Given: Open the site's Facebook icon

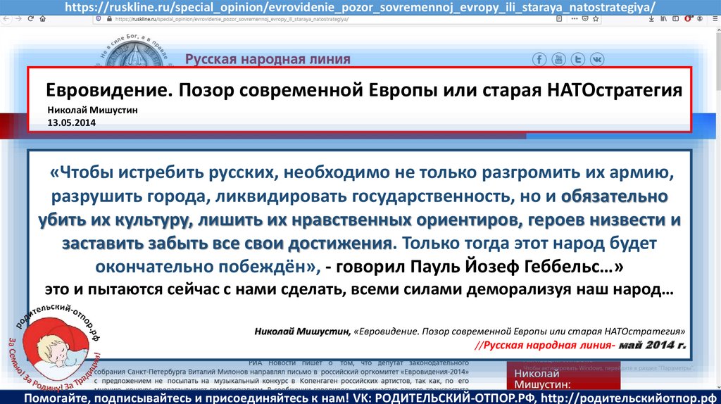Looking at the screenshot, I should (539, 59).
